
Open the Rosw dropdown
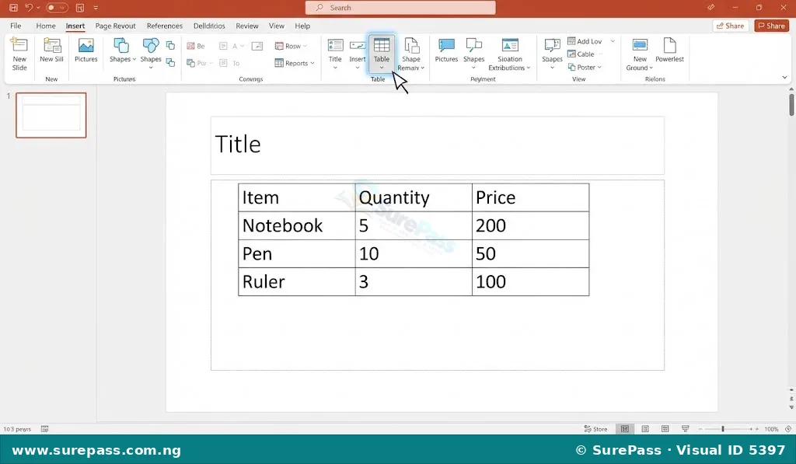coord(291,46)
